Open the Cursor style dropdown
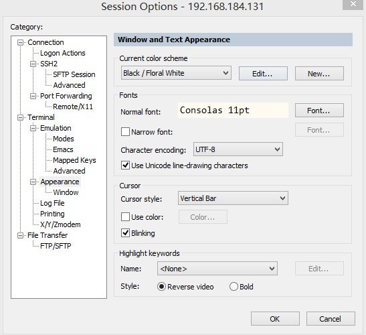This screenshot has height=335, width=366. 233,198
